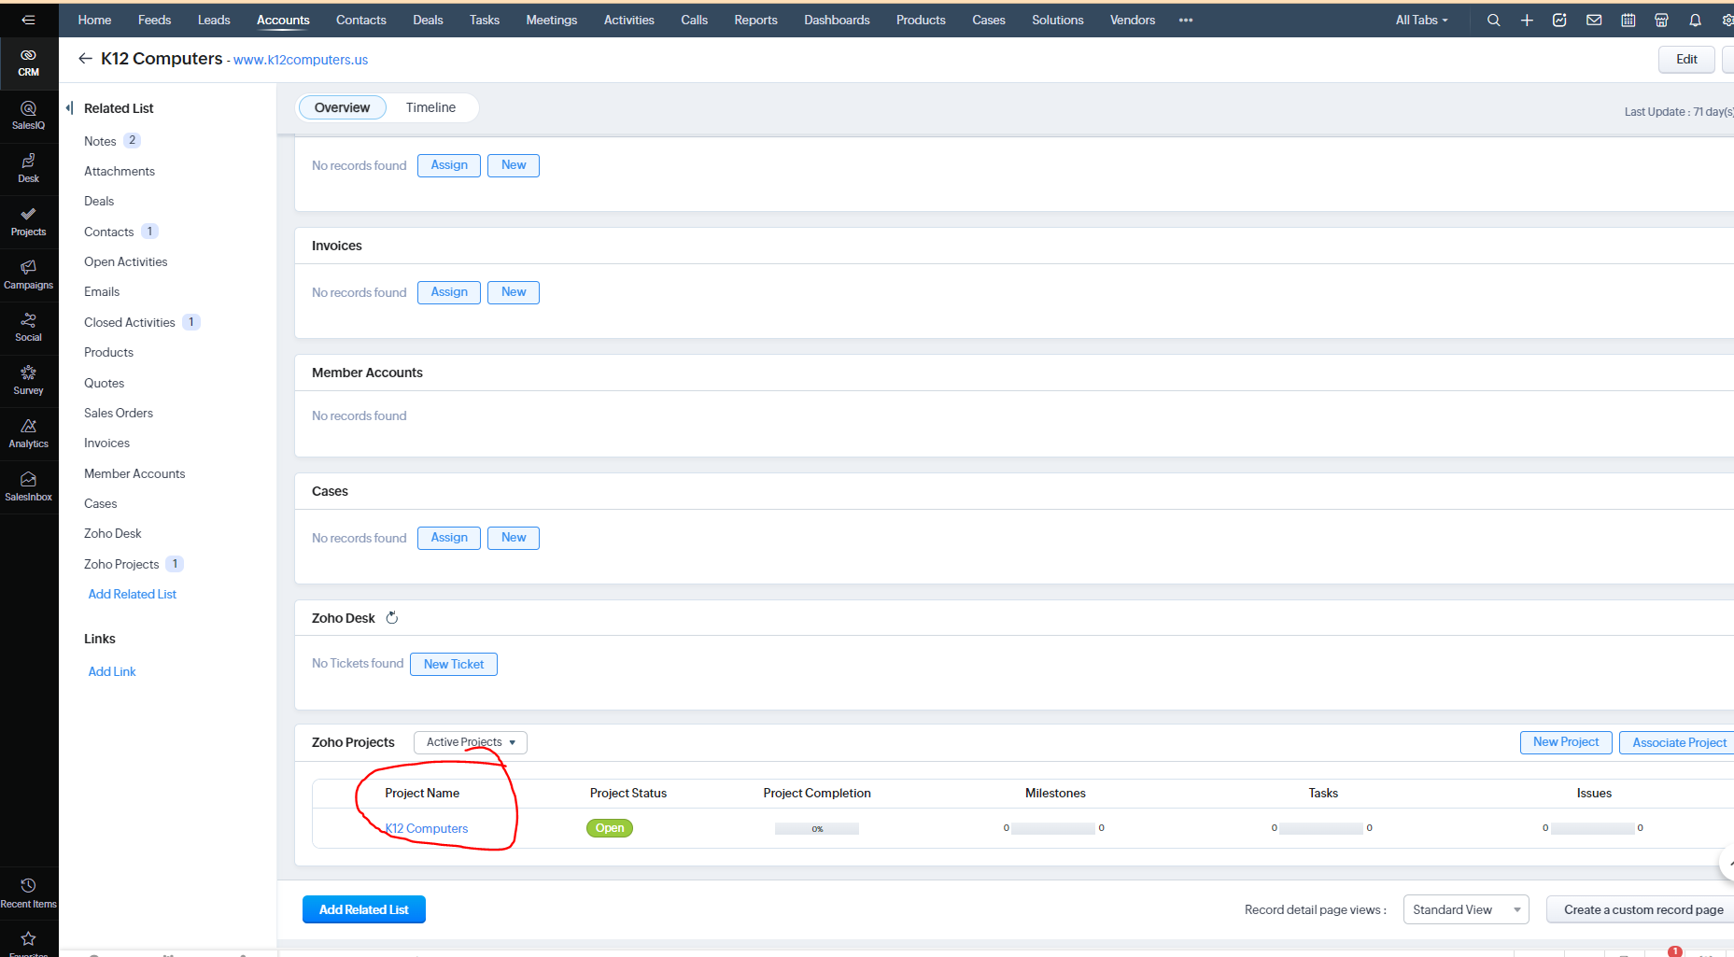Click Create a custom record page
The height and width of the screenshot is (957, 1734).
[1643, 909]
